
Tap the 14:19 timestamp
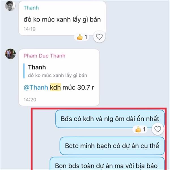[x=29, y=29]
